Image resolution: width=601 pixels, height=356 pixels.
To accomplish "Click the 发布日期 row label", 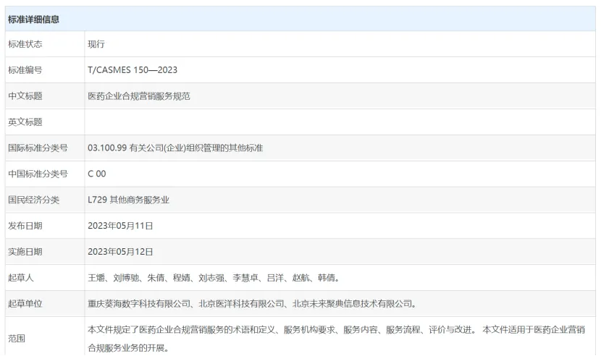I will coord(25,226).
